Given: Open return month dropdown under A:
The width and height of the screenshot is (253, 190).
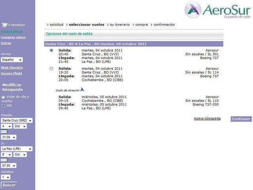Looking at the screenshot, I should (x=20, y=154).
